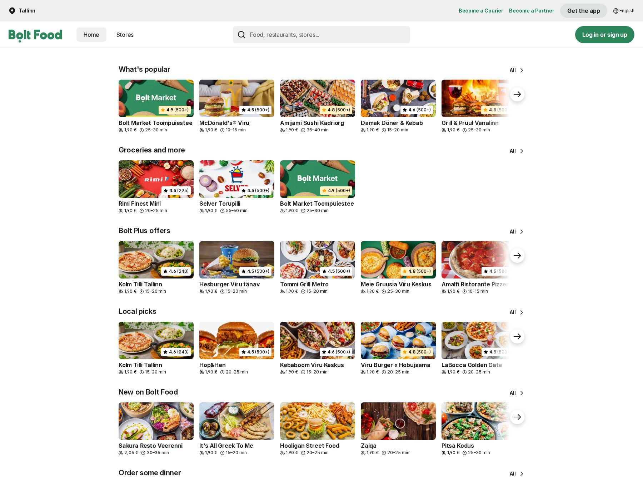The image size is (643, 482).
Task: Open All Bolt Plus offers
Action: tap(517, 232)
